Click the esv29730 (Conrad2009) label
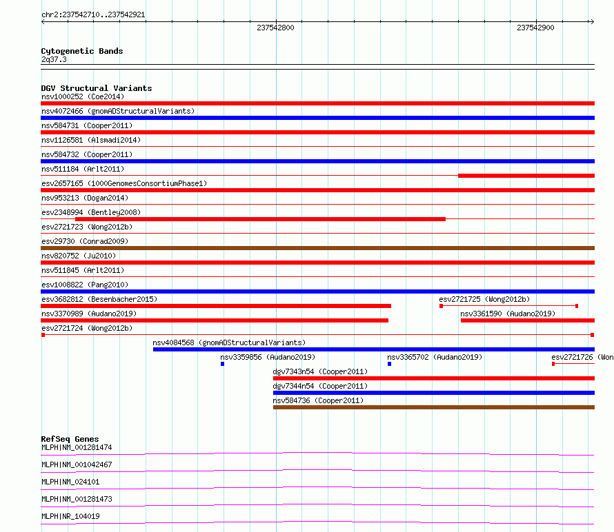The height and width of the screenshot is (532, 614). pyautogui.click(x=85, y=241)
